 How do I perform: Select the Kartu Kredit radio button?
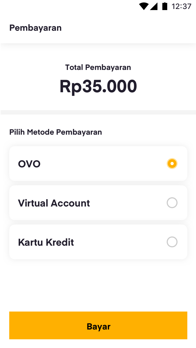tap(172, 242)
